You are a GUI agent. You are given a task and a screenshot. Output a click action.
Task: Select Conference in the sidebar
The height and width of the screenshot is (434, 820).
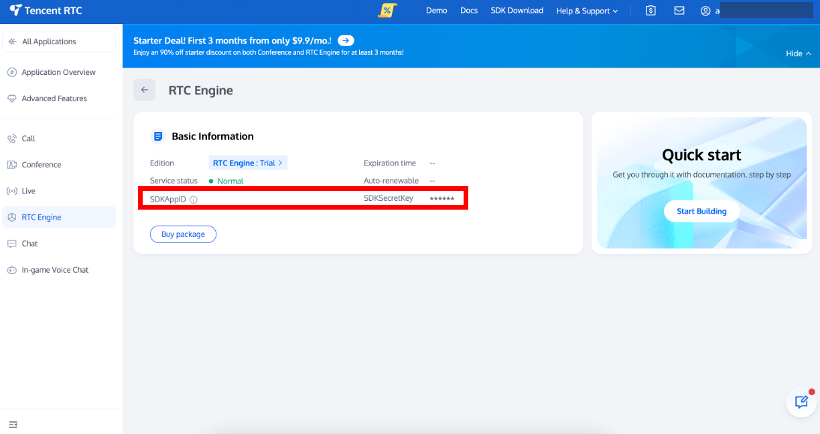[59, 165]
